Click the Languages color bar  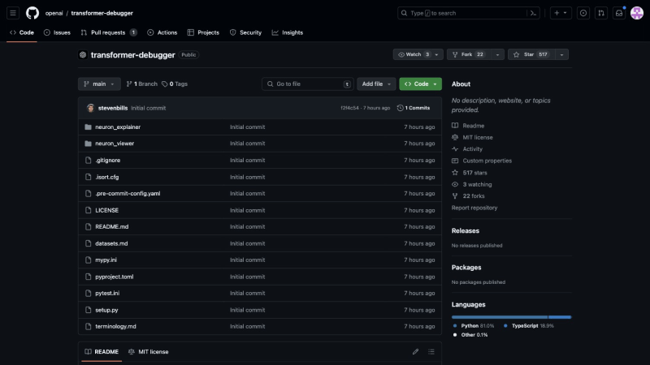coord(511,316)
